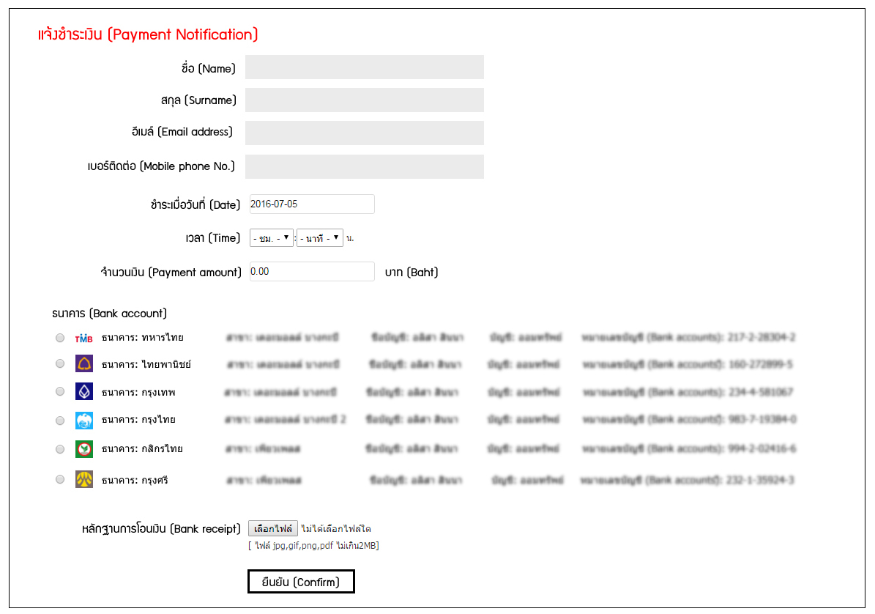Click the blue Bangkok Bank logo
Viewport: 875px width, 614px height.
(84, 392)
